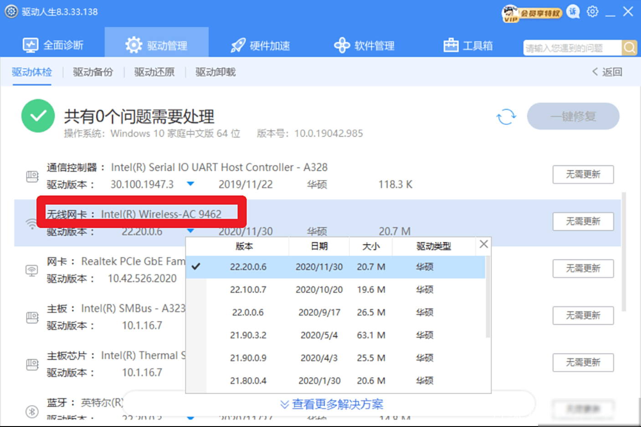
Task: Click the green checkmark status icon
Action: coord(38,116)
